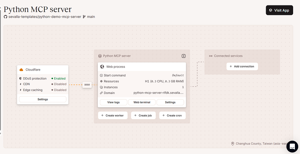The width and height of the screenshot is (300, 154).
Task: Click the branch icon next to main
Action: point(84,17)
